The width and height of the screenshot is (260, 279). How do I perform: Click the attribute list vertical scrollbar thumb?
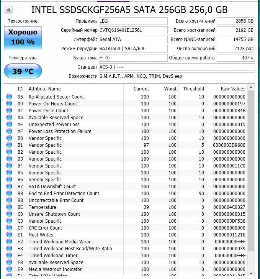click(x=251, y=171)
